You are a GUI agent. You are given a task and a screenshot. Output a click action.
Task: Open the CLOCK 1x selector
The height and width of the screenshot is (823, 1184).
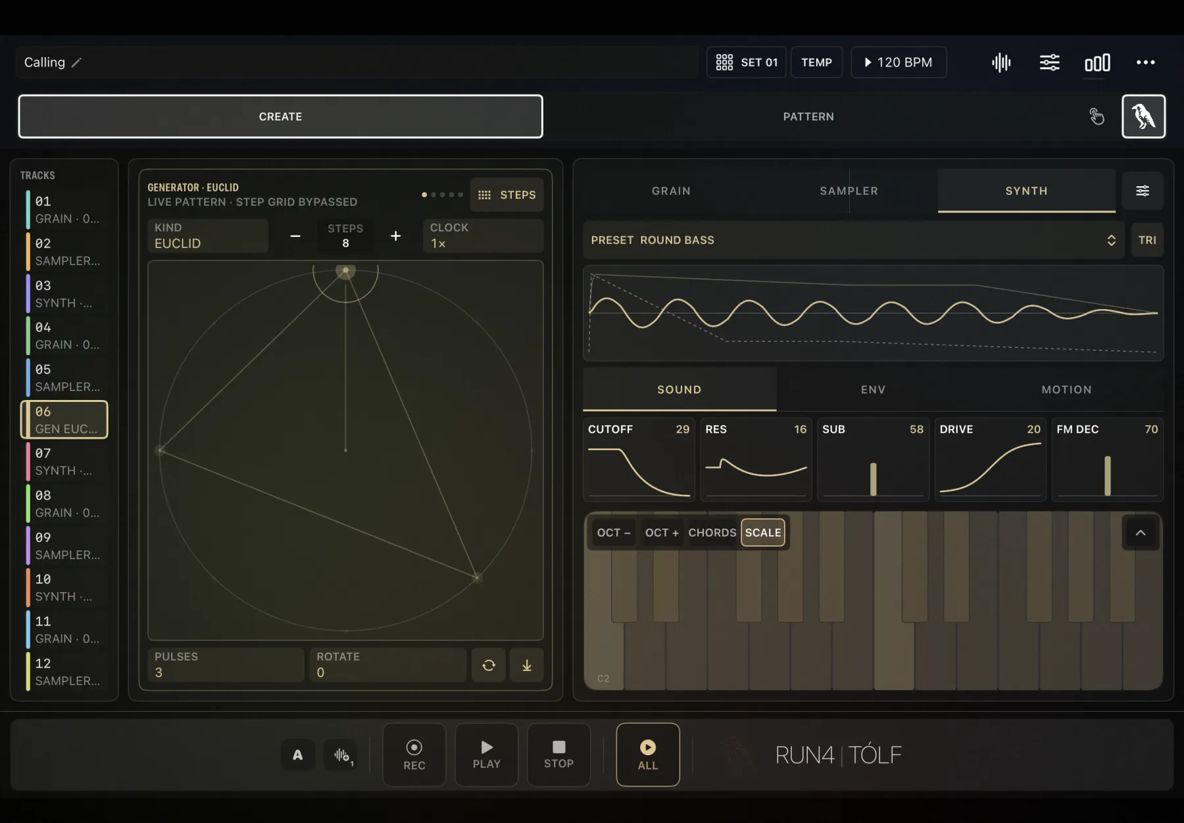(x=483, y=236)
